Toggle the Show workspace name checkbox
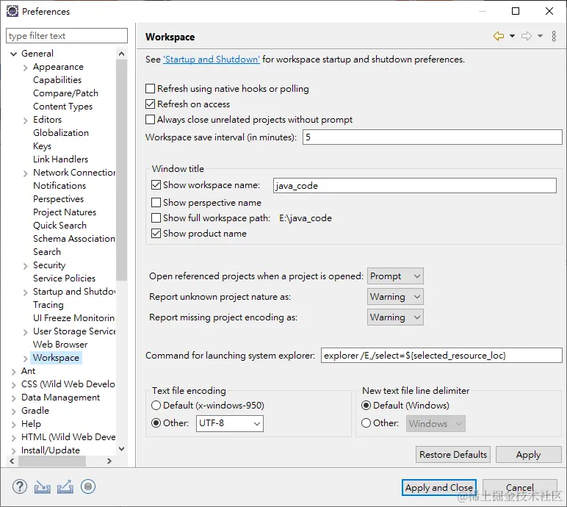 (156, 185)
